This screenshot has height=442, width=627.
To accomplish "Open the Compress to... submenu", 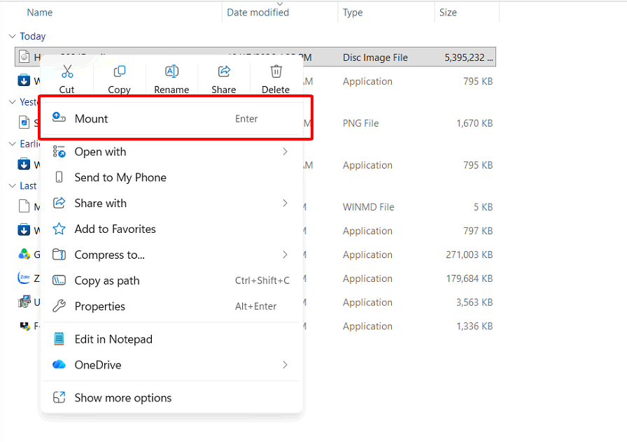I will (x=171, y=255).
